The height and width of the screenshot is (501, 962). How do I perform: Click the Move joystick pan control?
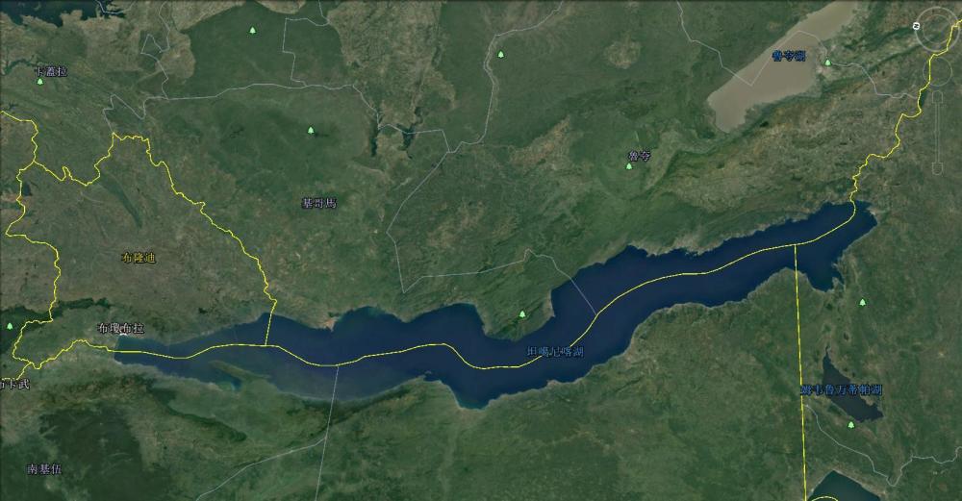tap(937, 73)
